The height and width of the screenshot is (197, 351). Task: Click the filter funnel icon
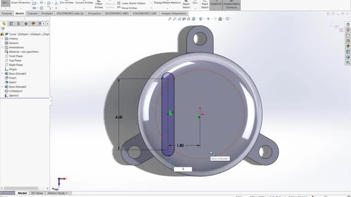click(x=3, y=29)
